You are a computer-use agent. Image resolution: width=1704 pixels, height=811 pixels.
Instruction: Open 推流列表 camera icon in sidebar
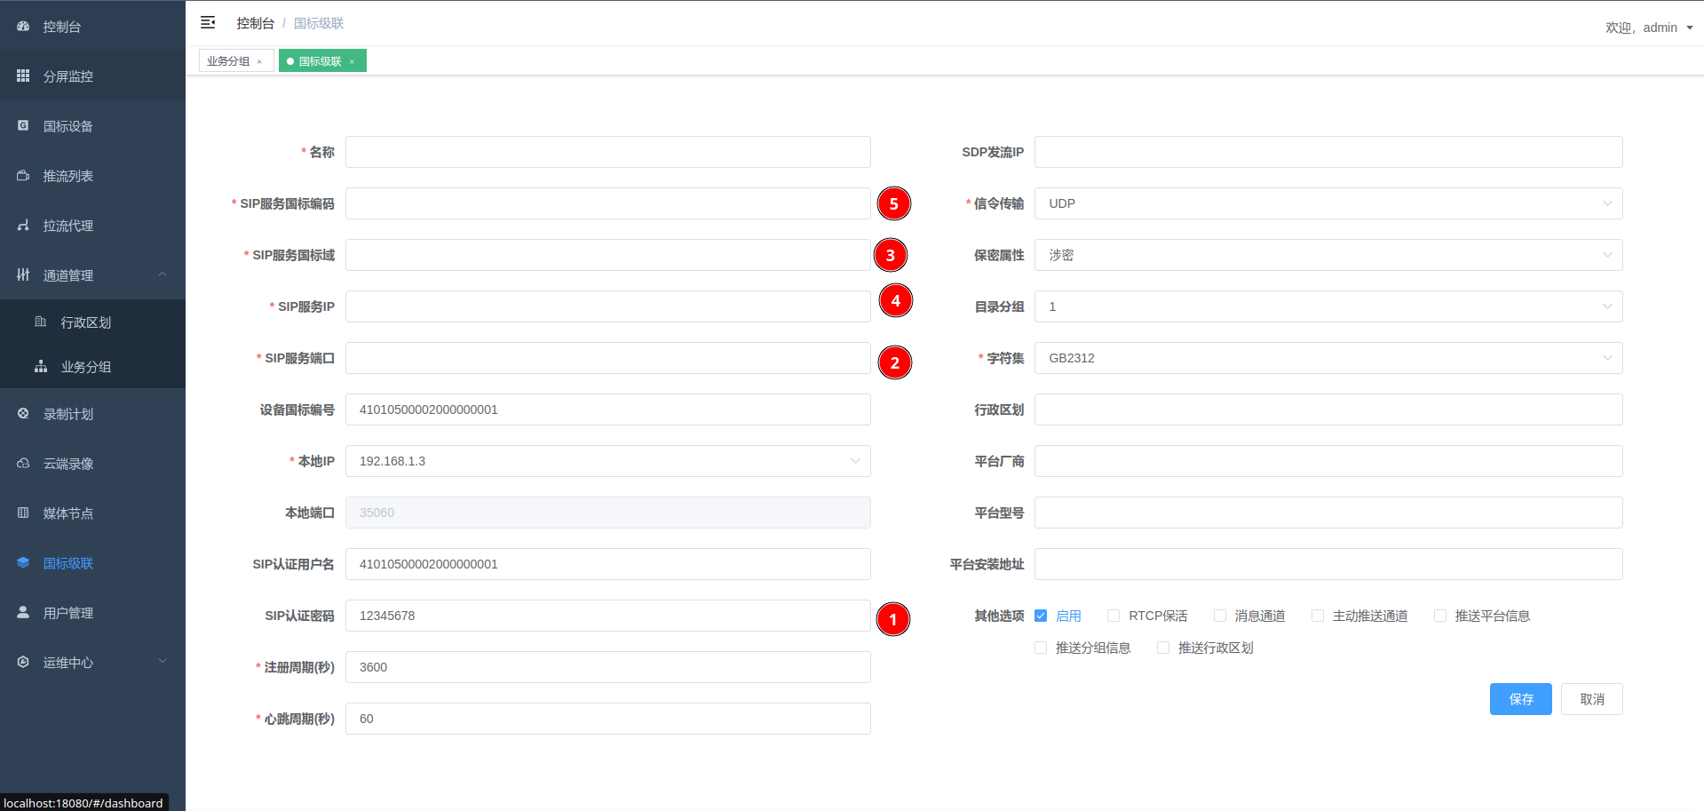click(23, 176)
